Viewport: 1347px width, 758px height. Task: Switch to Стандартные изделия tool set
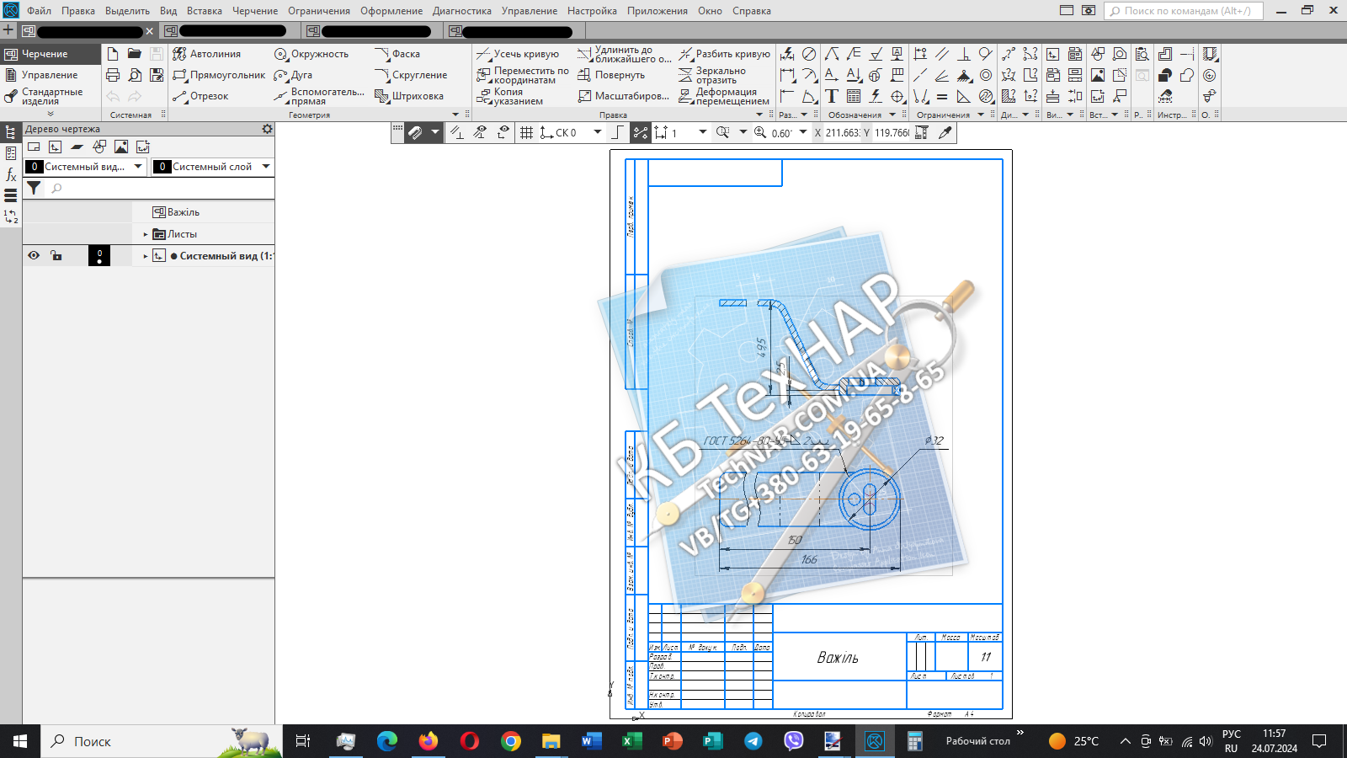click(50, 96)
